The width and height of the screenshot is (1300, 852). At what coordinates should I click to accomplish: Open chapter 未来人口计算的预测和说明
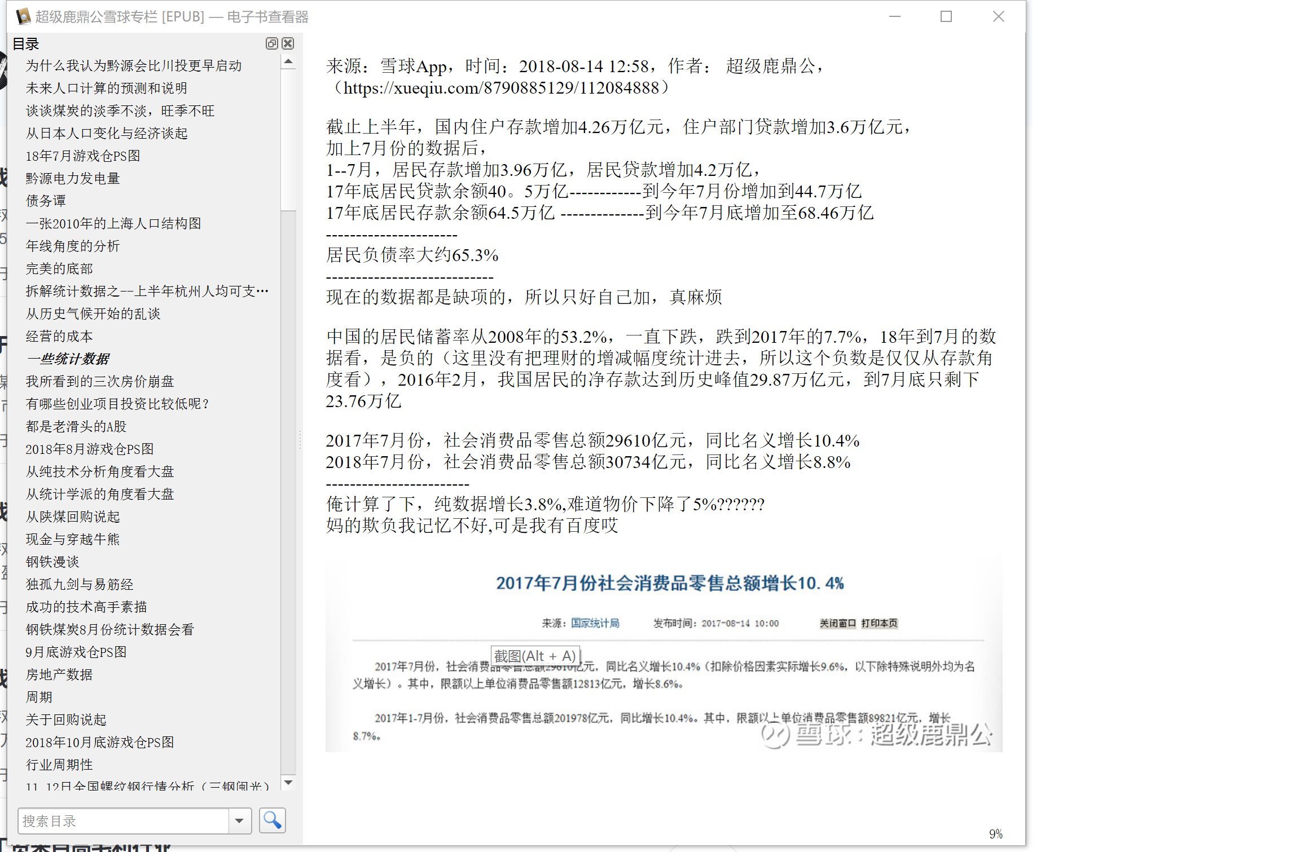pos(107,88)
